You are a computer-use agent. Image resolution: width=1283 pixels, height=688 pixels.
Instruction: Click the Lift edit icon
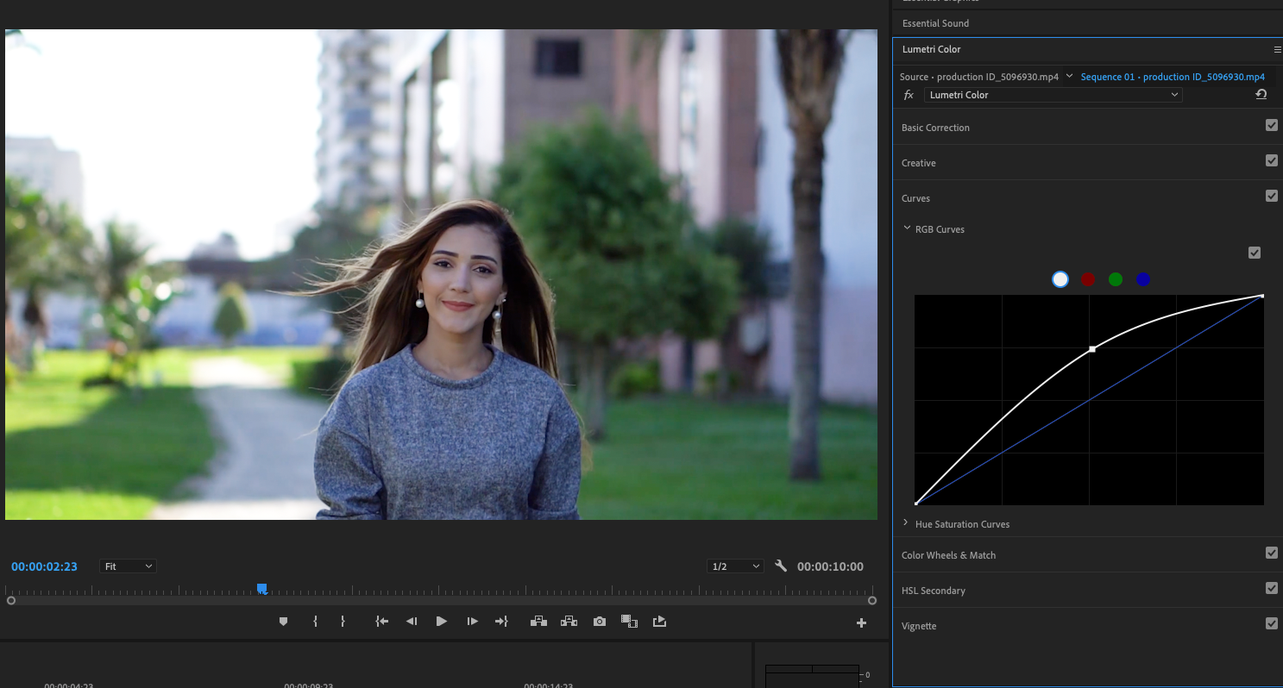[x=538, y=622]
